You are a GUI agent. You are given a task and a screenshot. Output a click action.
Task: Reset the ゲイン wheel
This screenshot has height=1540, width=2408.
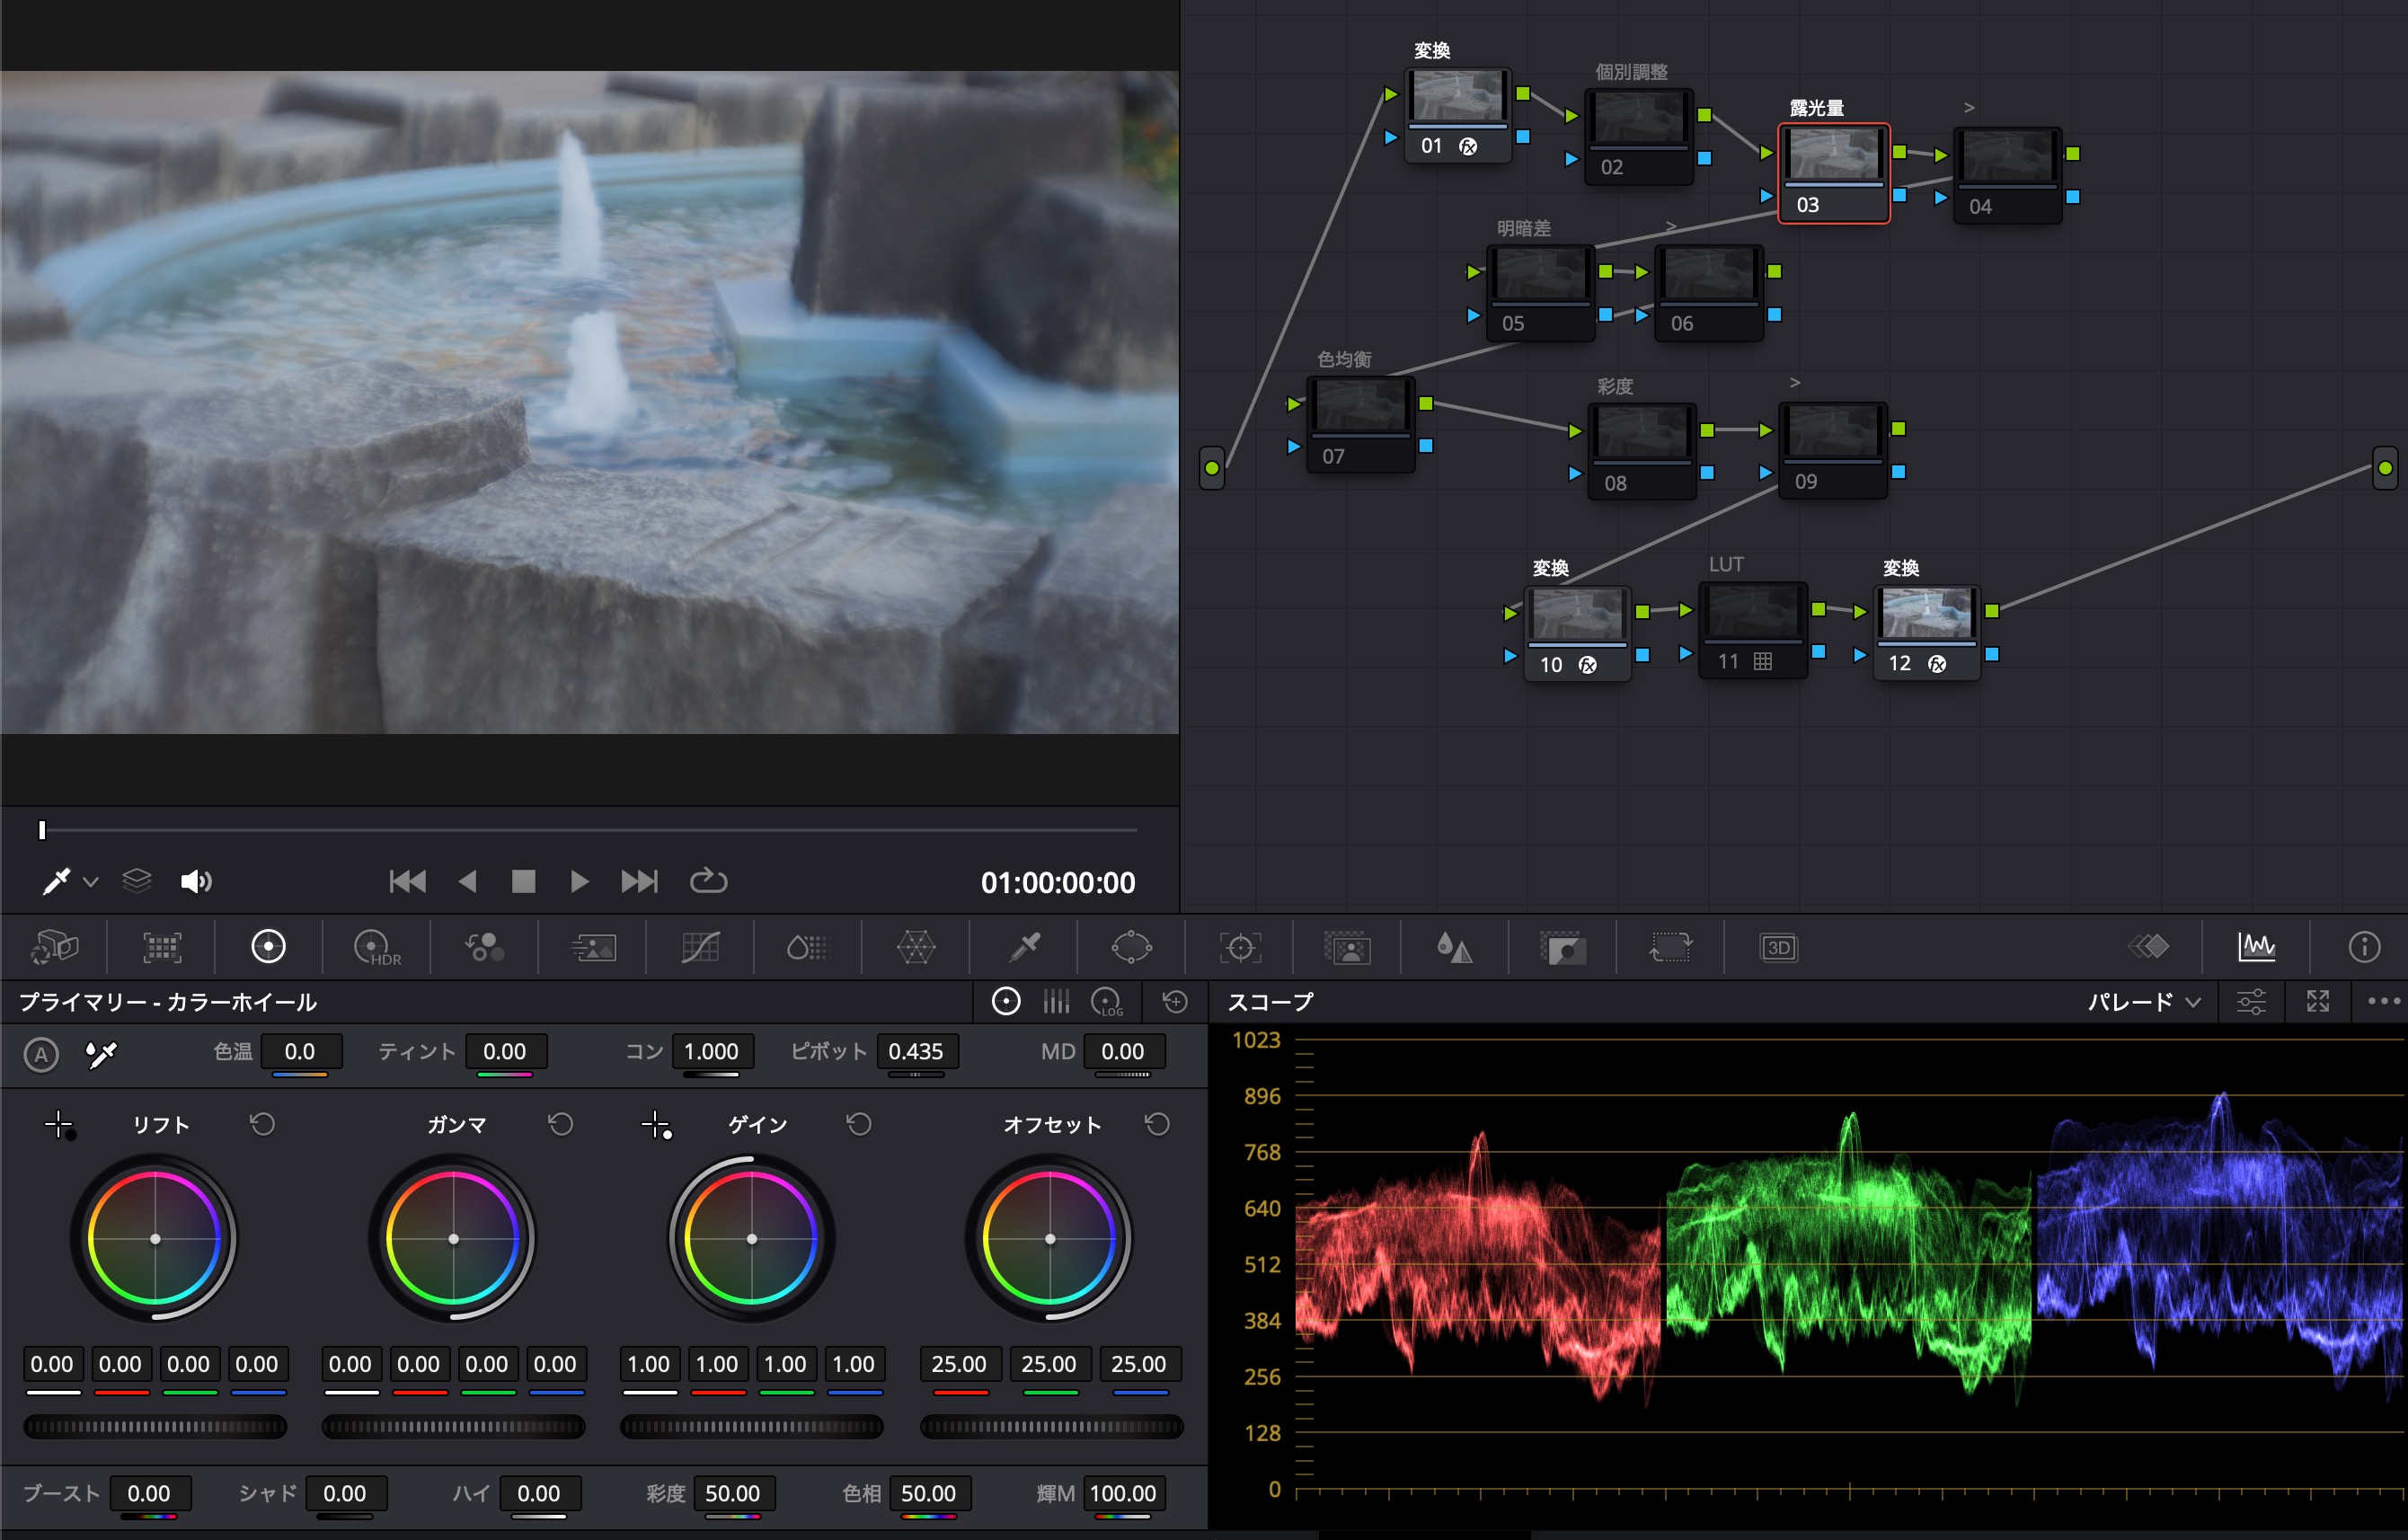pos(859,1125)
